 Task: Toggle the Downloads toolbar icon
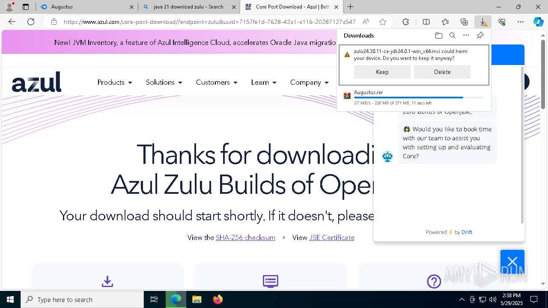pos(483,22)
